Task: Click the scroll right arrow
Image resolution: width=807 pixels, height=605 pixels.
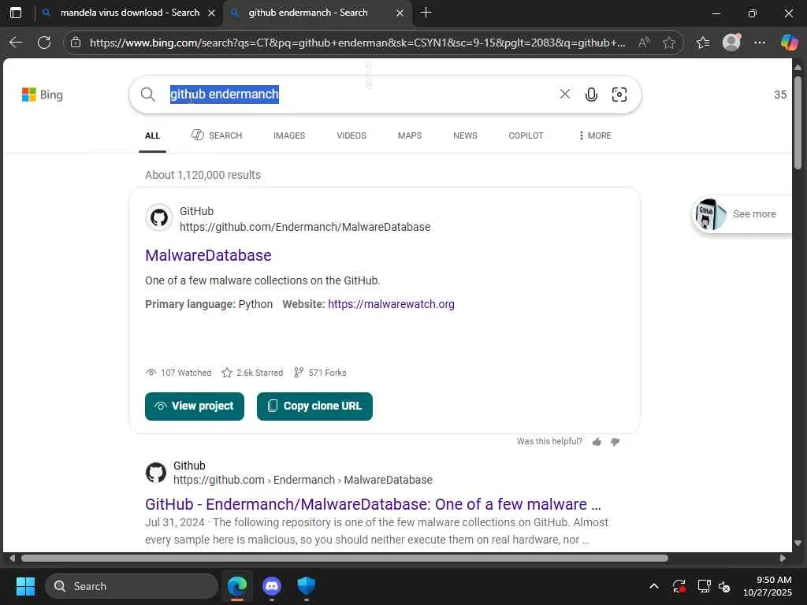Action: pos(783,559)
